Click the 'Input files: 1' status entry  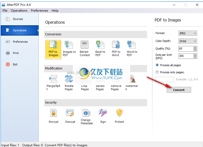[x=10, y=145]
